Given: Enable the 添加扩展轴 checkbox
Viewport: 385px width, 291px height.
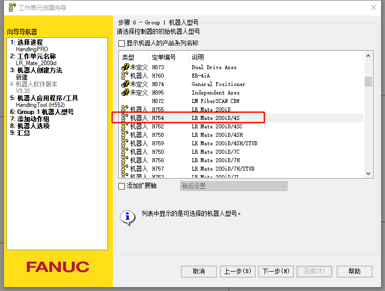Looking at the screenshot, I should point(121,186).
